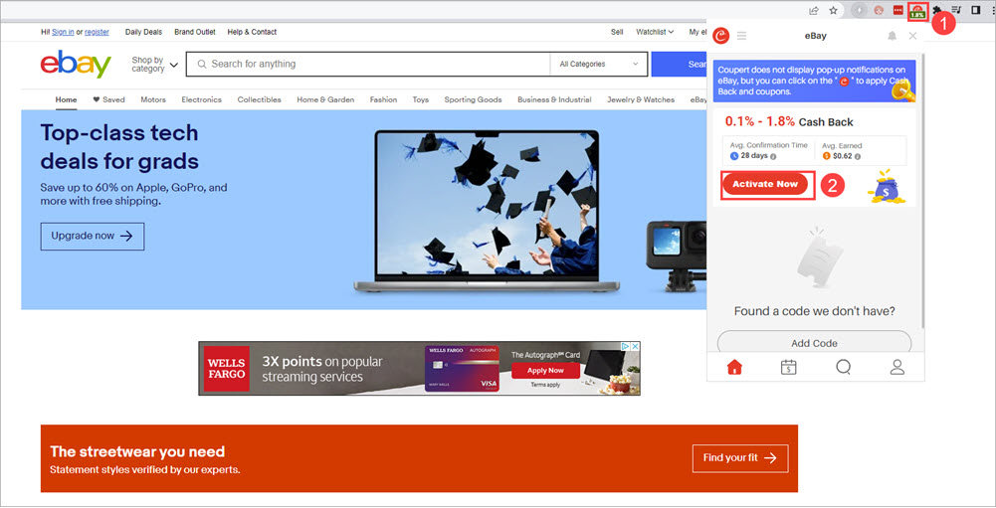Open the Help & Contact link
The height and width of the screenshot is (508, 996).
point(252,32)
